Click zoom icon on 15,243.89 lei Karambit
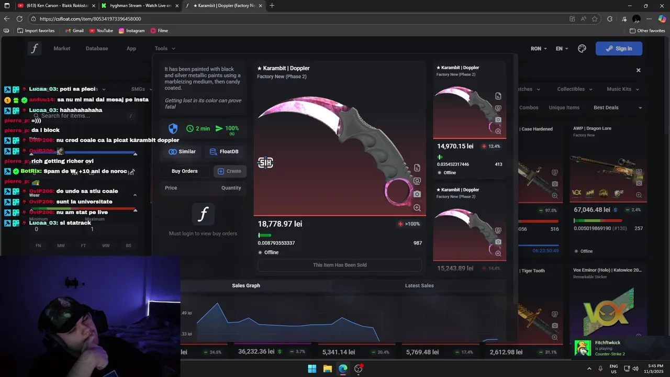The width and height of the screenshot is (670, 377). (x=498, y=253)
